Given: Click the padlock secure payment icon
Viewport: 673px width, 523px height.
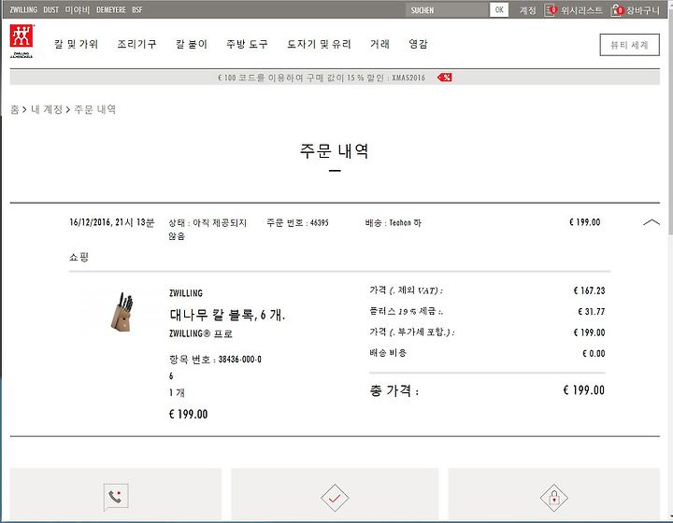Looking at the screenshot, I should [x=553, y=498].
